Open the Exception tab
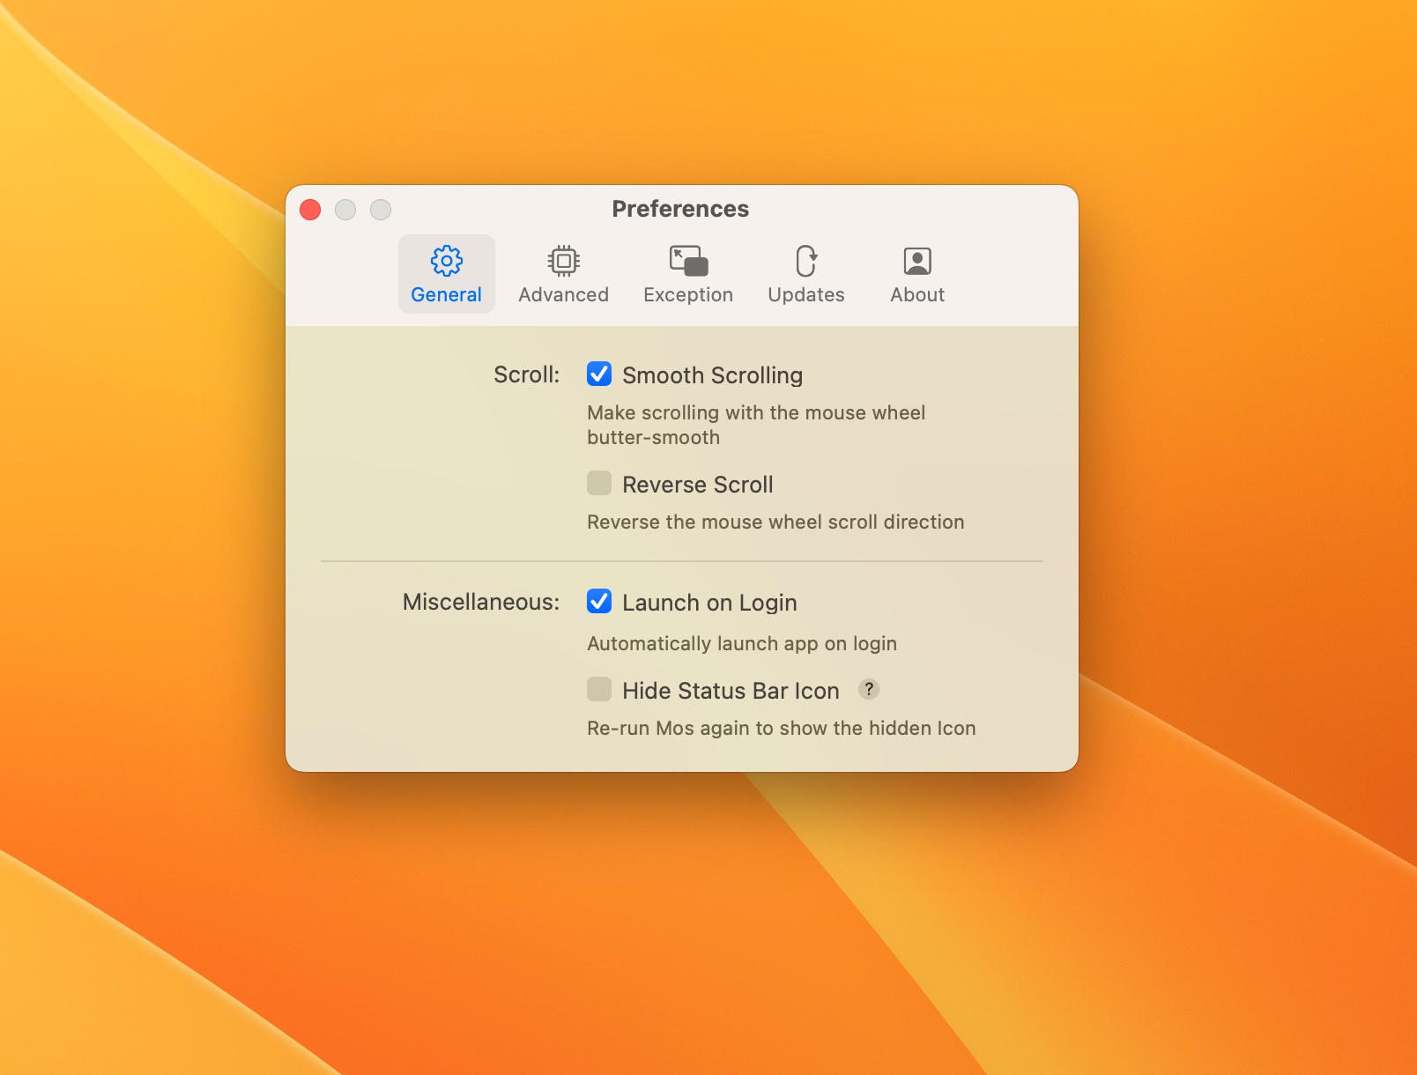The width and height of the screenshot is (1417, 1075). 687,274
